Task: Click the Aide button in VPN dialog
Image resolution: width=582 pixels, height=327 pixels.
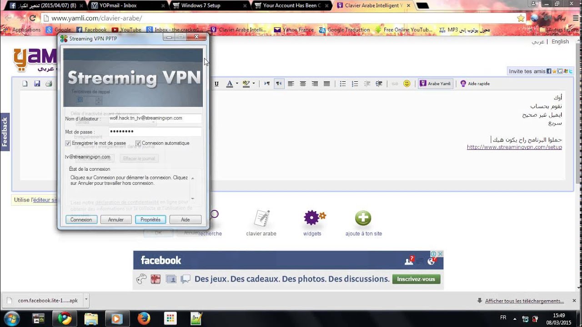Action: [186, 219]
